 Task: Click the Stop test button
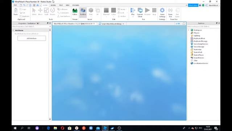click(154, 12)
